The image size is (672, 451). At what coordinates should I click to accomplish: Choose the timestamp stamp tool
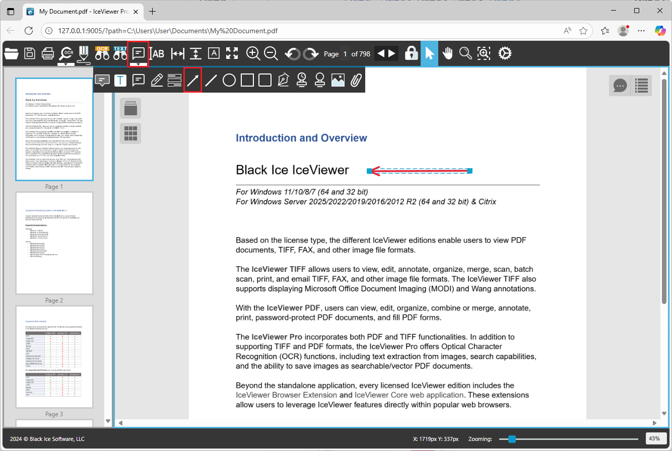[302, 80]
